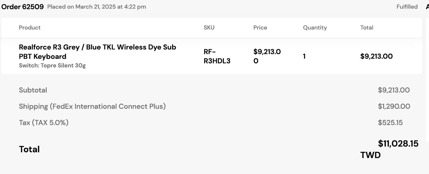Screen dimensions: 429x174
Task: Click the item price $9,213.00
Action: coord(267,56)
